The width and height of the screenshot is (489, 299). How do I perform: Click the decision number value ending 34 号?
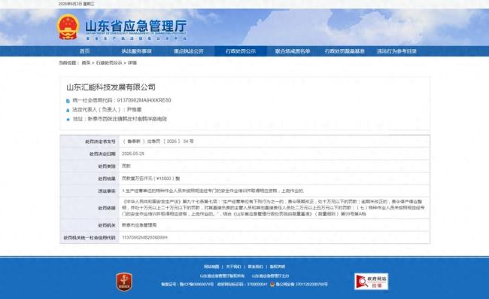(x=158, y=142)
